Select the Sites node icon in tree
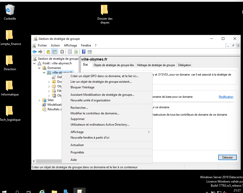 click(44, 100)
